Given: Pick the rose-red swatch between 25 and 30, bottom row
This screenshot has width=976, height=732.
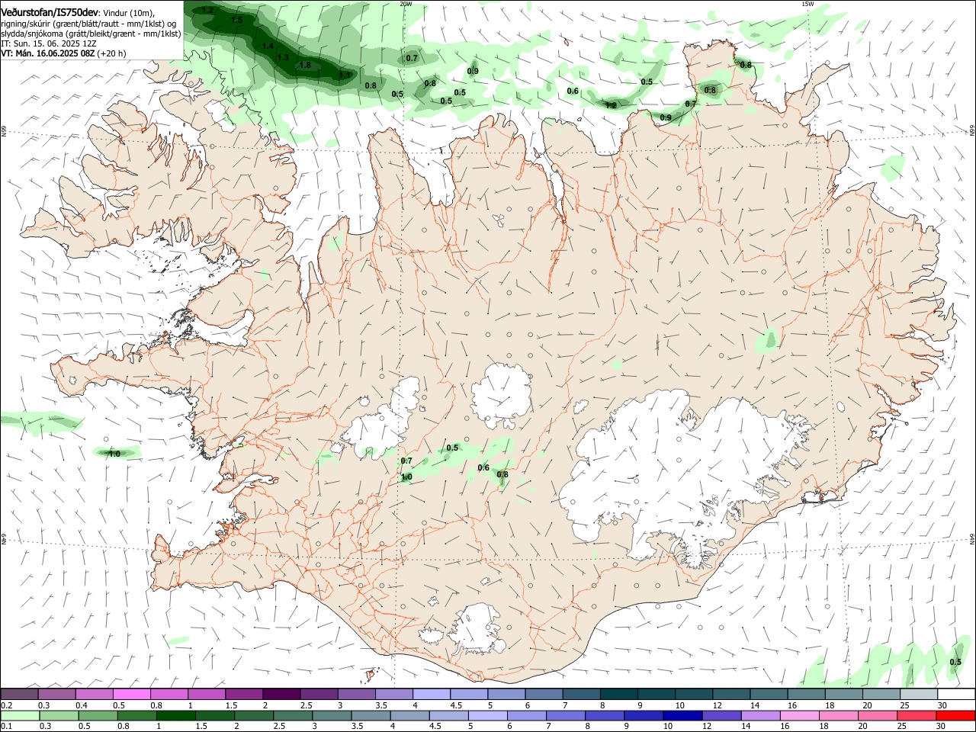Looking at the screenshot, I should point(916,715).
